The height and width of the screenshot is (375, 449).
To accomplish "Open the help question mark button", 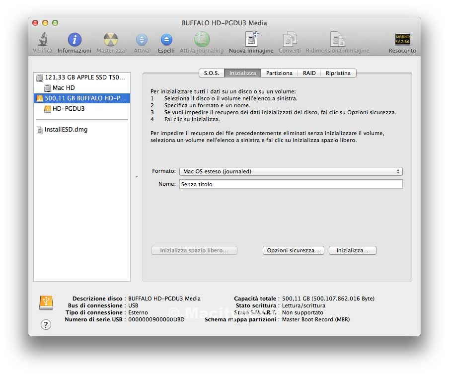I will point(46,325).
